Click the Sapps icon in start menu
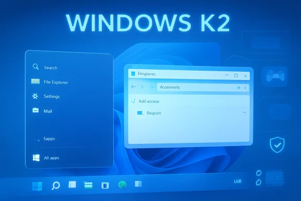 (37, 138)
